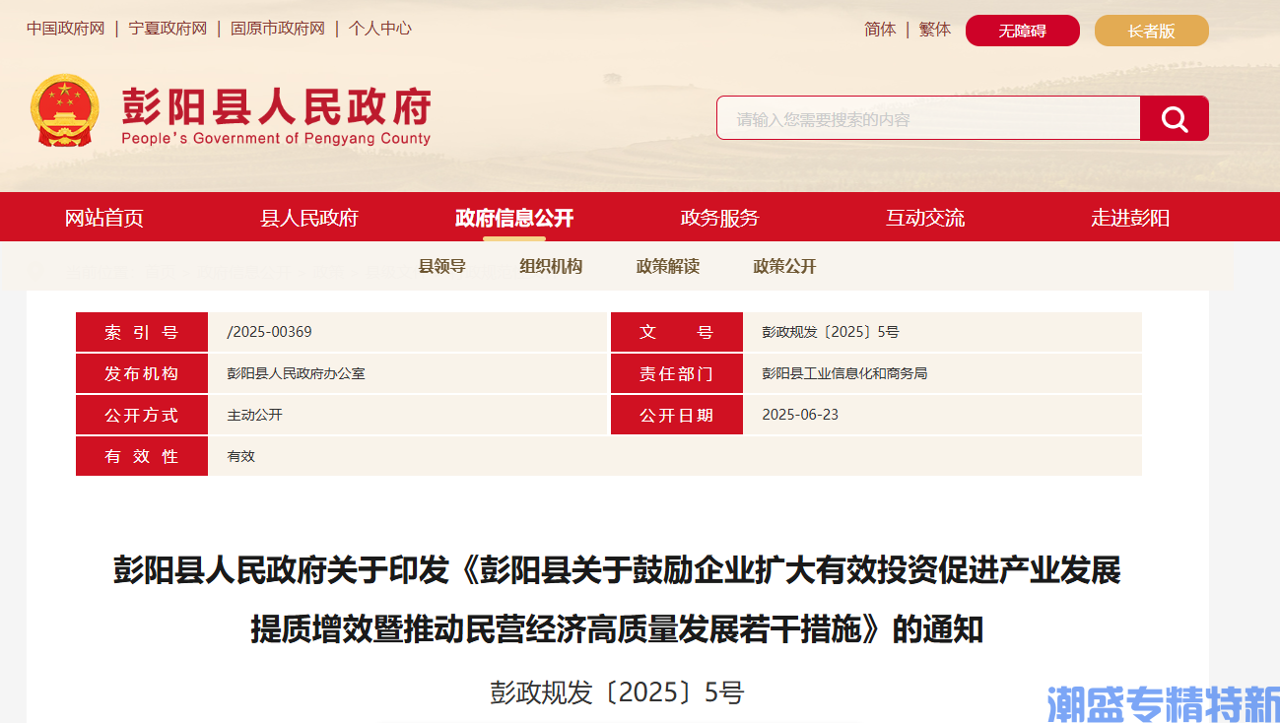This screenshot has height=723, width=1280.
Task: Select 政策公开 submenu item
Action: (785, 266)
